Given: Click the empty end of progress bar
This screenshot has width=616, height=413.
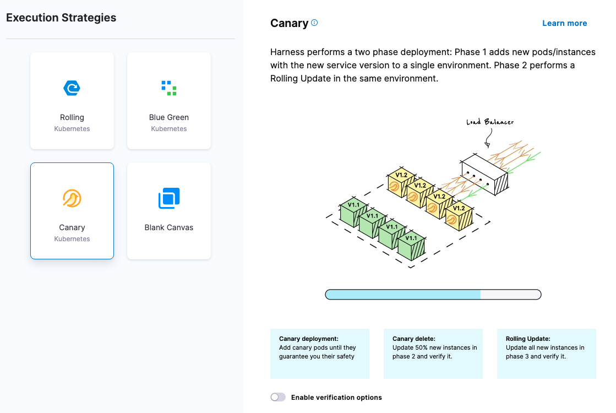Looking at the screenshot, I should click(511, 295).
